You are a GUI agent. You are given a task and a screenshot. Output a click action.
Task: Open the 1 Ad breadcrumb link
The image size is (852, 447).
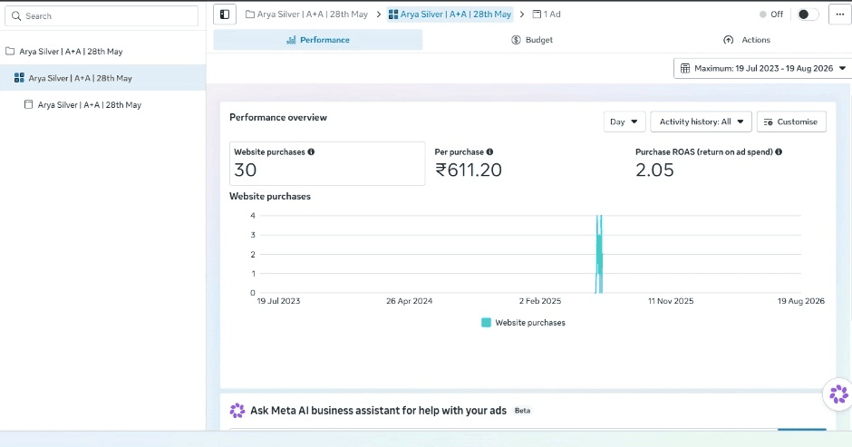pos(547,15)
